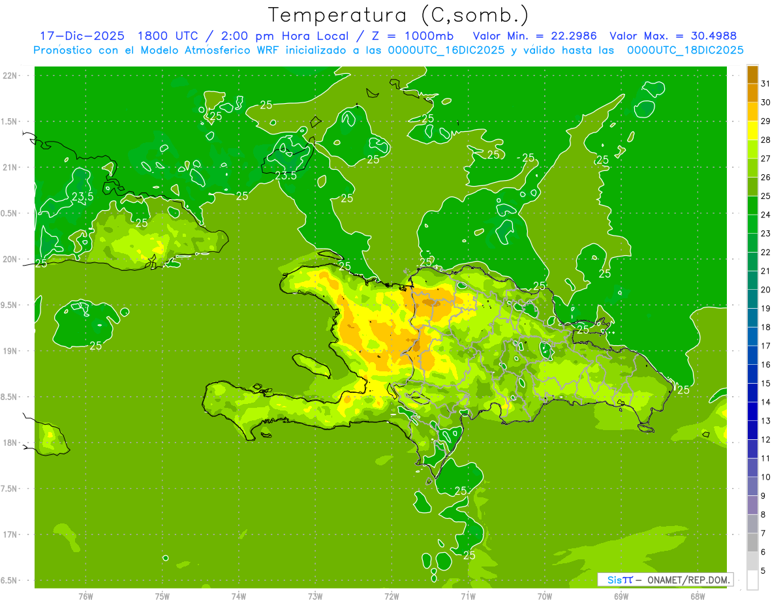Click the 75W longitude axis label
The image size is (783, 605).
(162, 596)
